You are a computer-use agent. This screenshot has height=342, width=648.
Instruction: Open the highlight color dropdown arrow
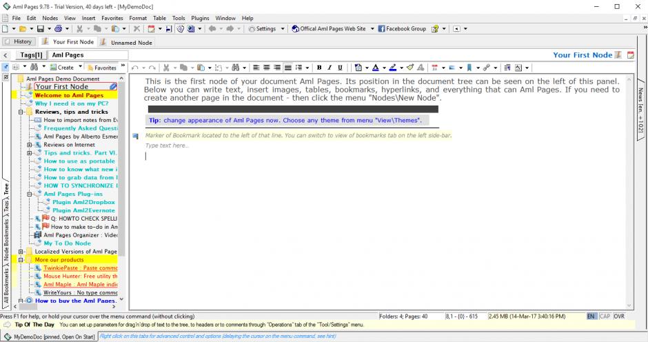pos(401,68)
